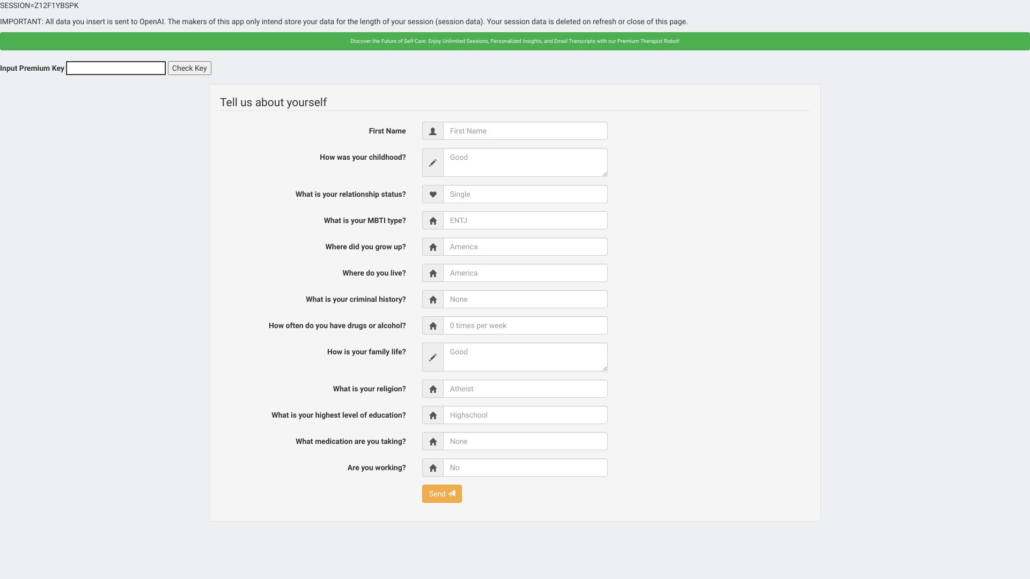This screenshot has height=579, width=1030.
Task: Click the paper plane icon inside Send button
Action: (x=452, y=493)
